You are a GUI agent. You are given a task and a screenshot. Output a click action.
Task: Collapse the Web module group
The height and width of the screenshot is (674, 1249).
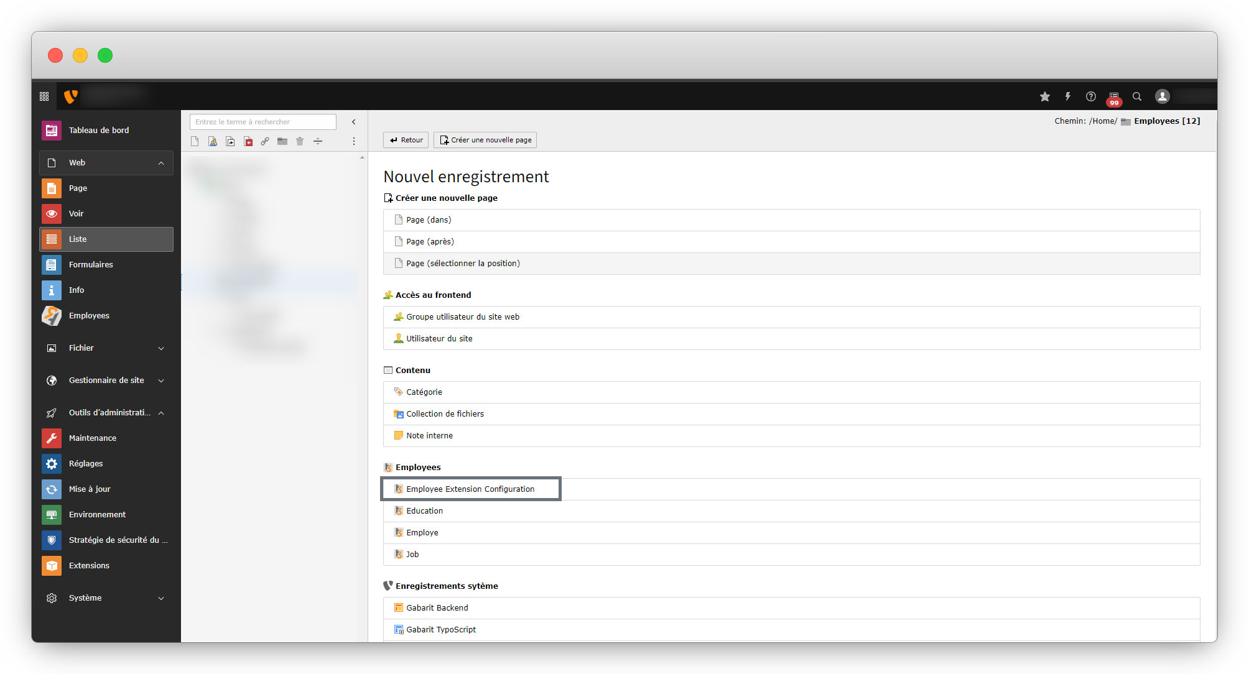[161, 163]
